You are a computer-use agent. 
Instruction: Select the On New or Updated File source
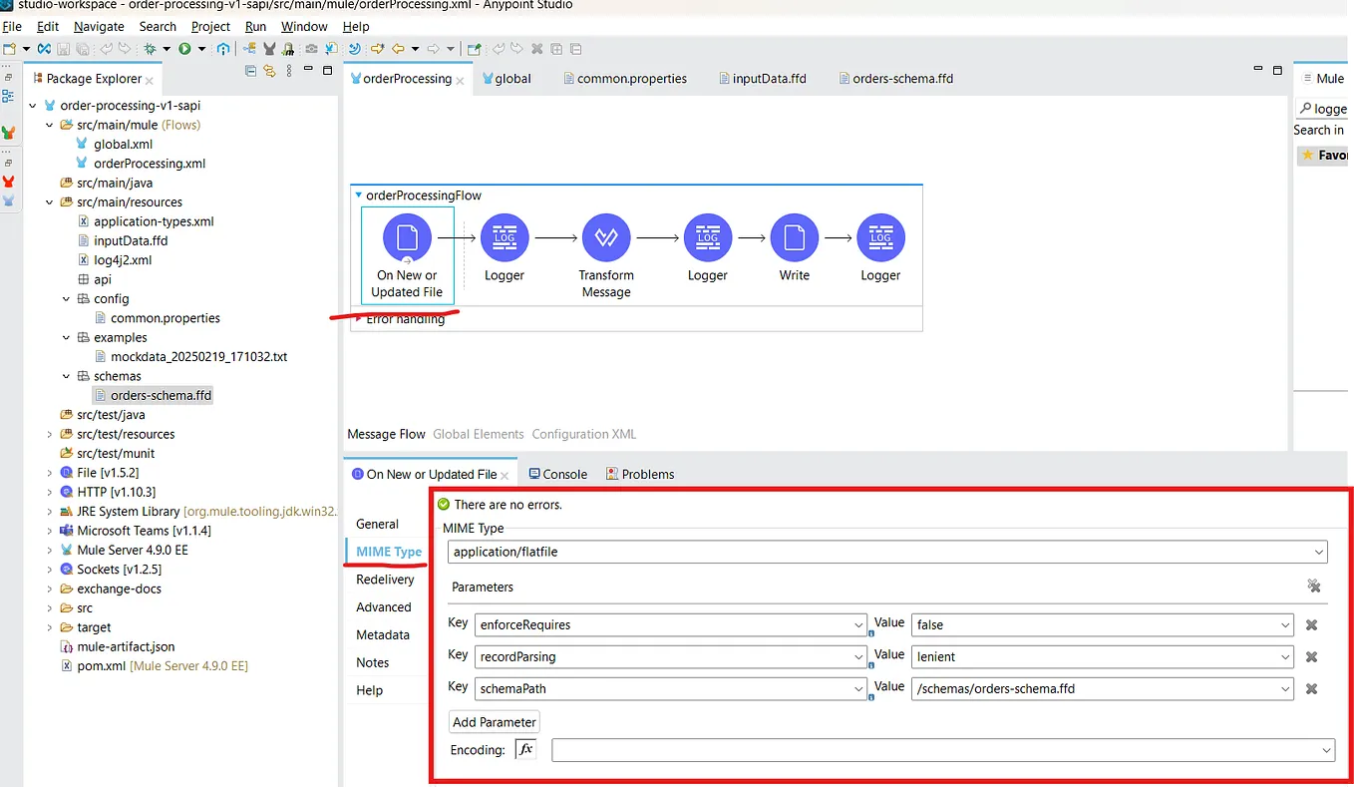407,239
